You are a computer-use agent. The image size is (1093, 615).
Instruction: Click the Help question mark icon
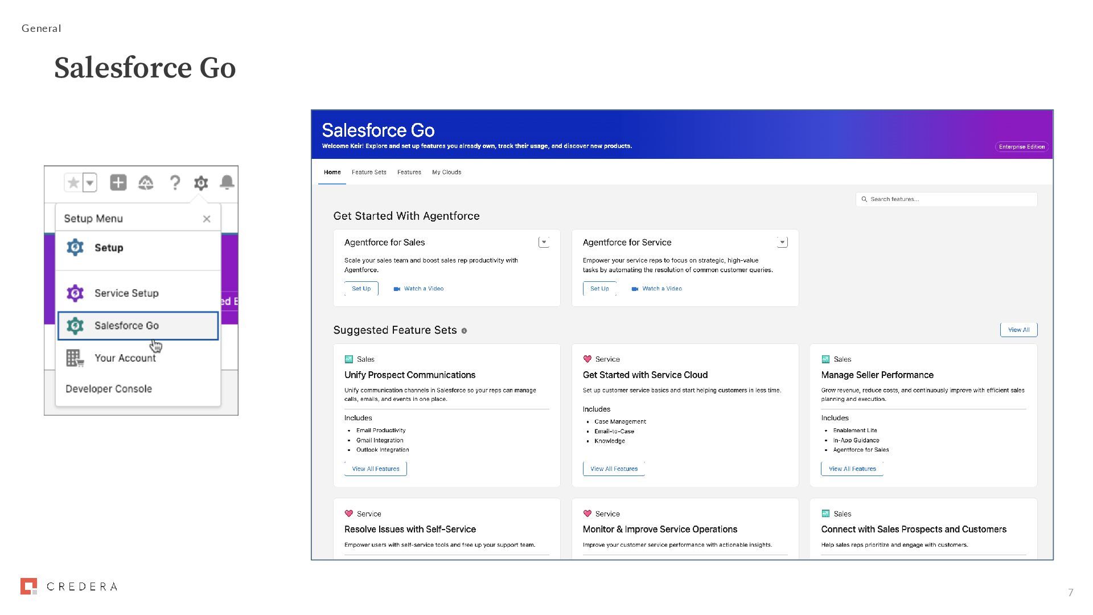(x=175, y=183)
